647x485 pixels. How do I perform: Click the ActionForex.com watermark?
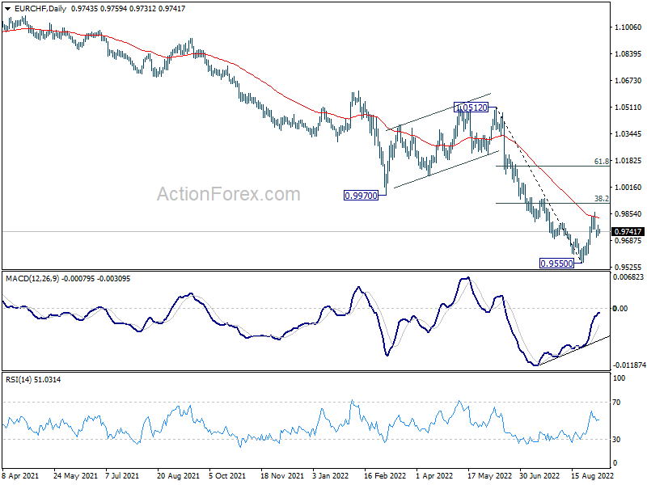(x=229, y=194)
